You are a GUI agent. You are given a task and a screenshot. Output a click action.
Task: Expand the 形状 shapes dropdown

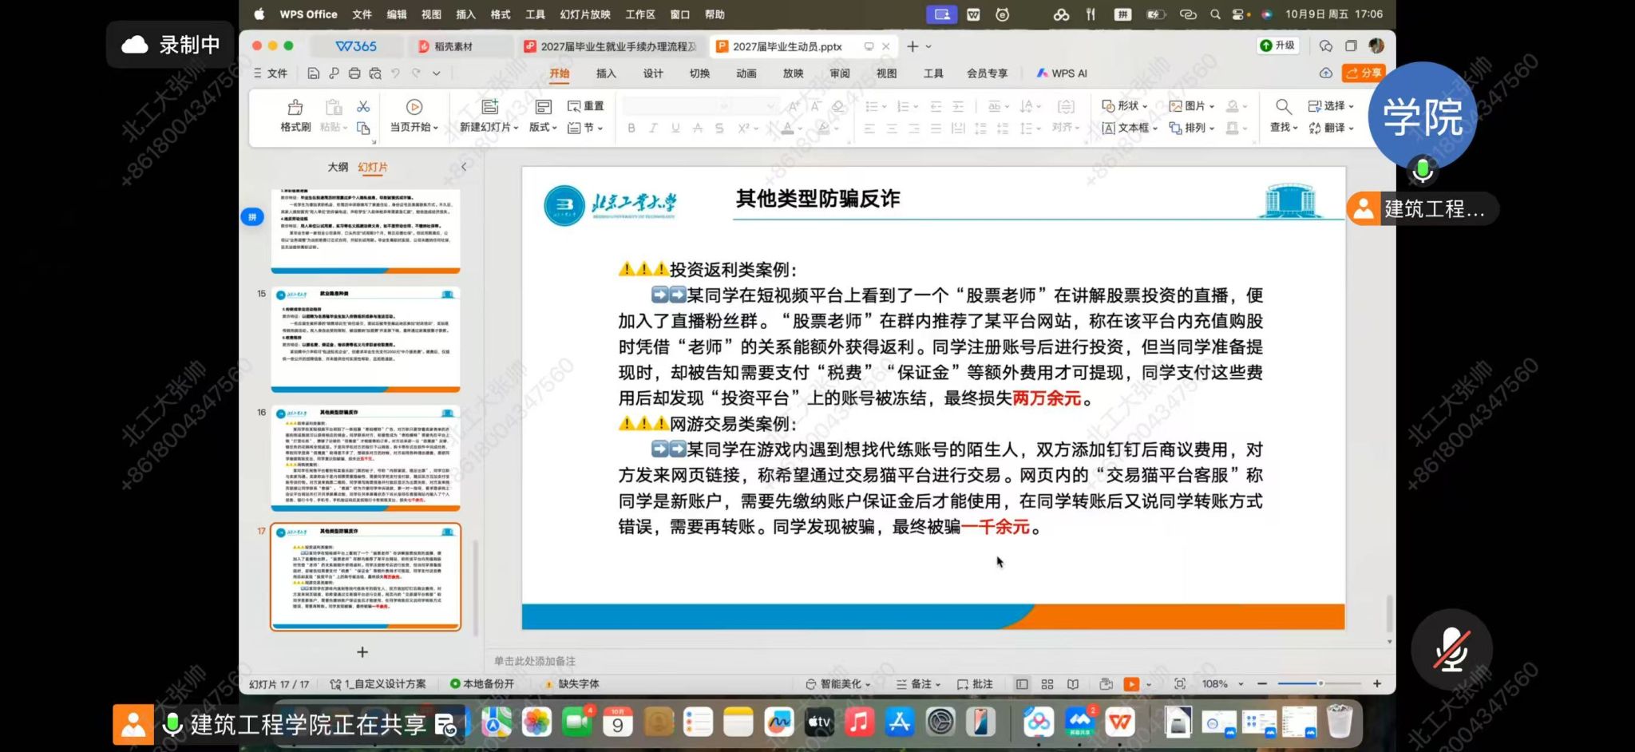point(1124,105)
